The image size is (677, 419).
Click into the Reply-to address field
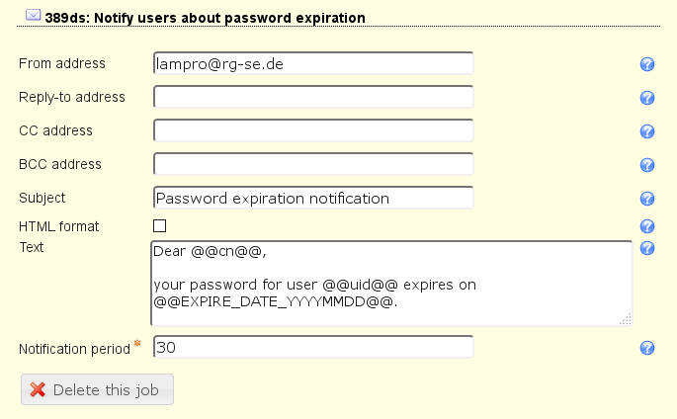[x=313, y=97]
